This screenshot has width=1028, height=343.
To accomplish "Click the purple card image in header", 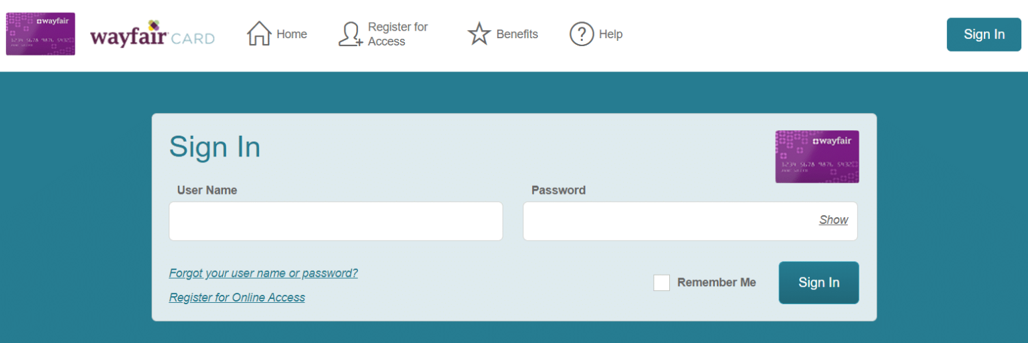I will pyautogui.click(x=41, y=34).
